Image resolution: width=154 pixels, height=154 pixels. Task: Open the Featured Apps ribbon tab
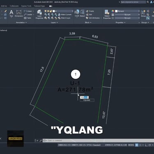[x=39, y=6]
